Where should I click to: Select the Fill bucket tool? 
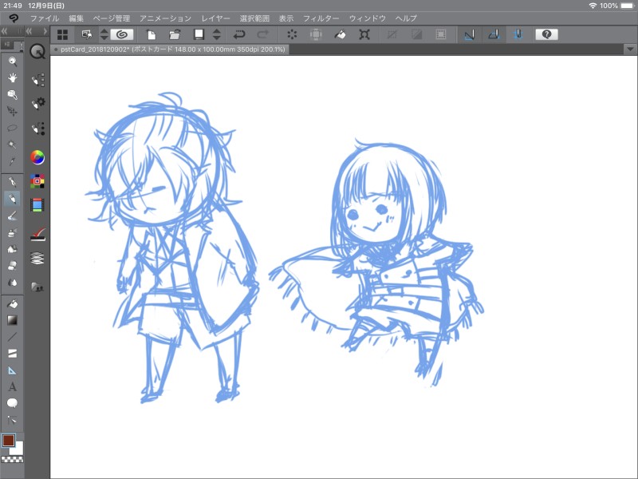coord(13,304)
